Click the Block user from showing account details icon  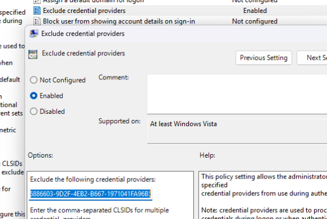coord(37,21)
